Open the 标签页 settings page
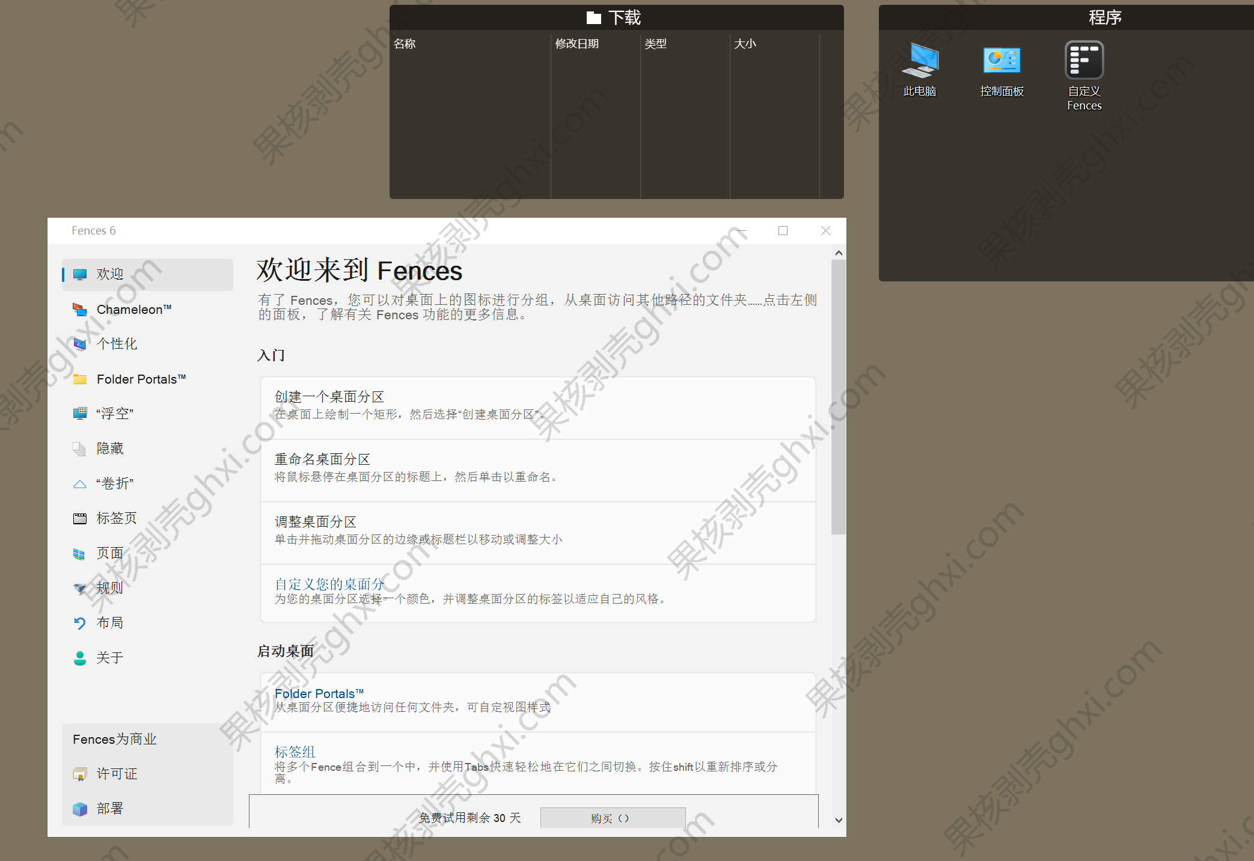Image resolution: width=1254 pixels, height=861 pixels. (116, 518)
